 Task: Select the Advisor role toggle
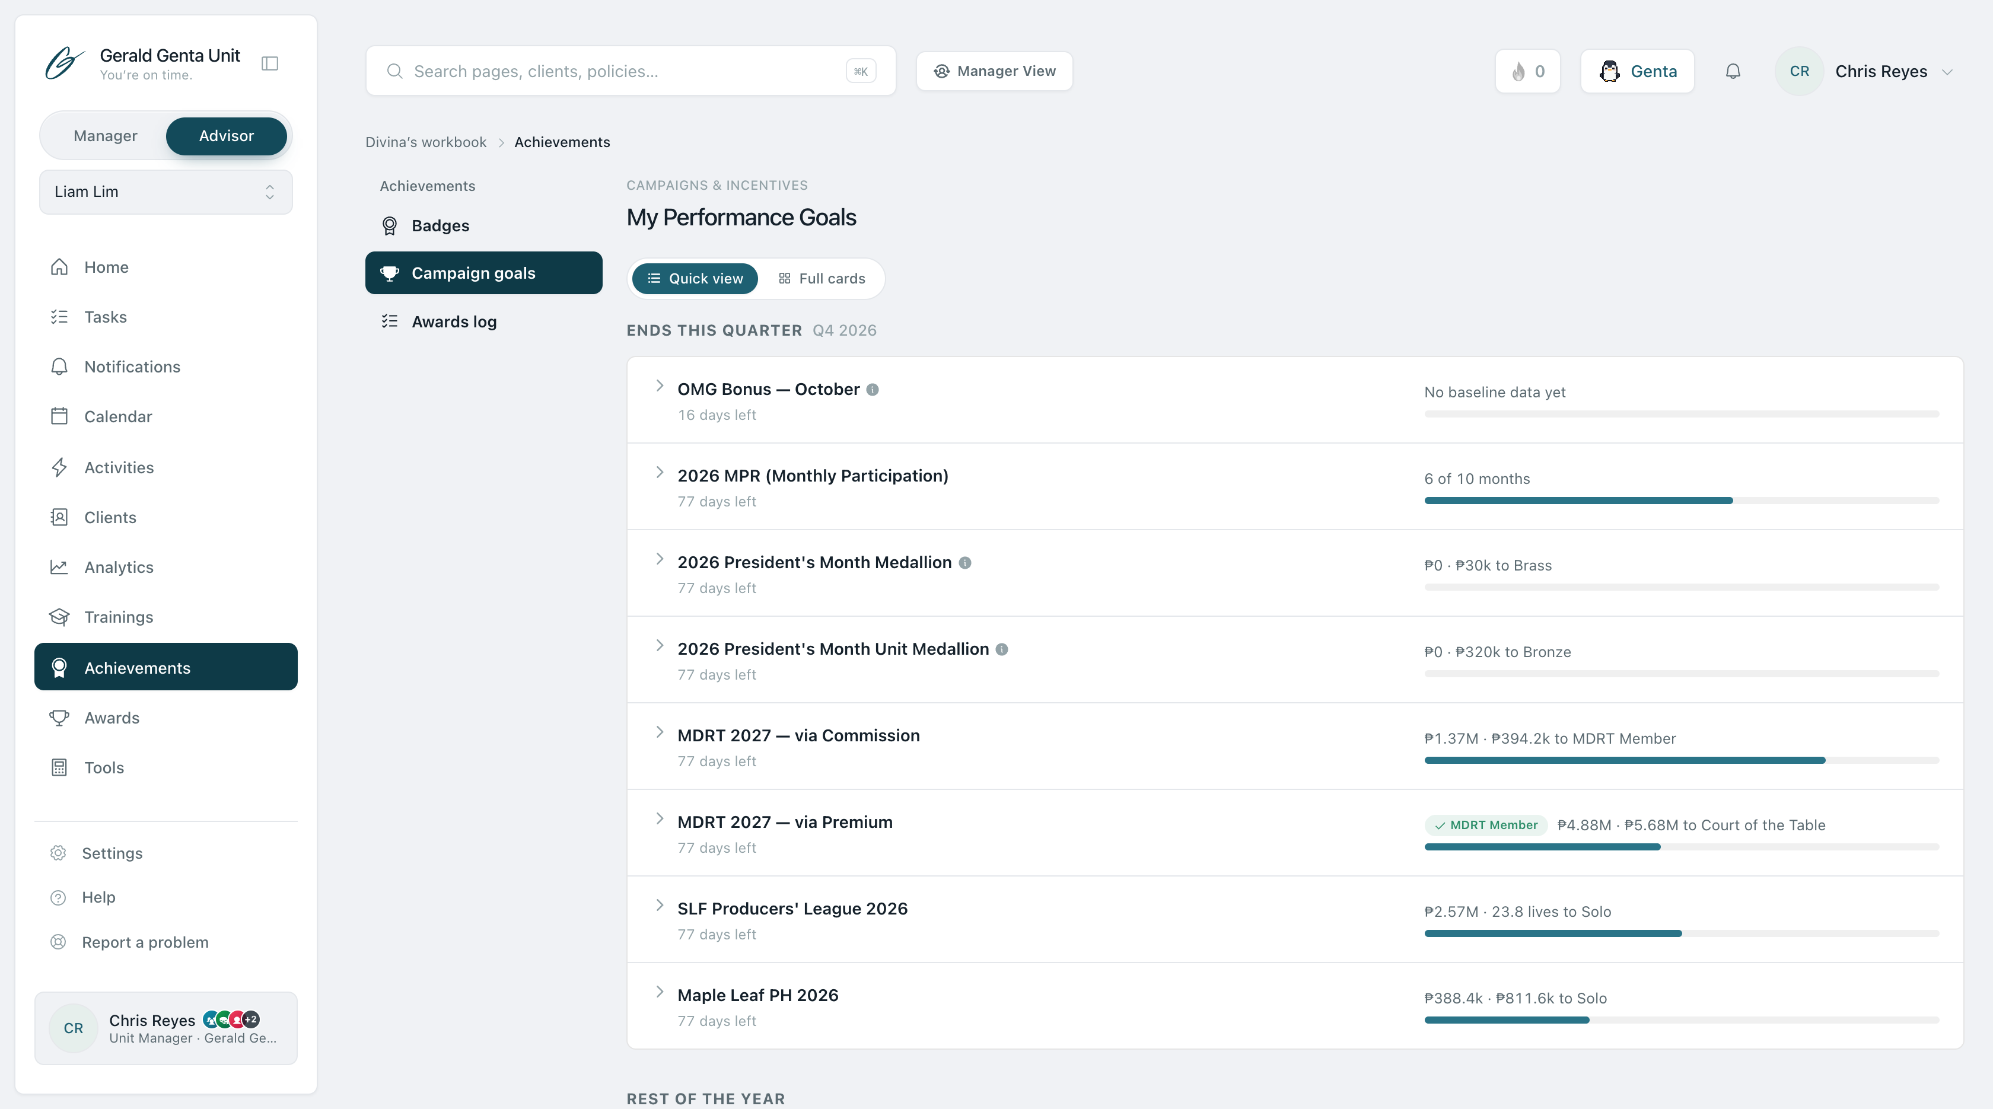tap(226, 135)
